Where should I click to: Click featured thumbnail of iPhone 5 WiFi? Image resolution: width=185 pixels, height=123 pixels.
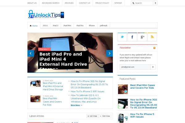click(x=123, y=118)
